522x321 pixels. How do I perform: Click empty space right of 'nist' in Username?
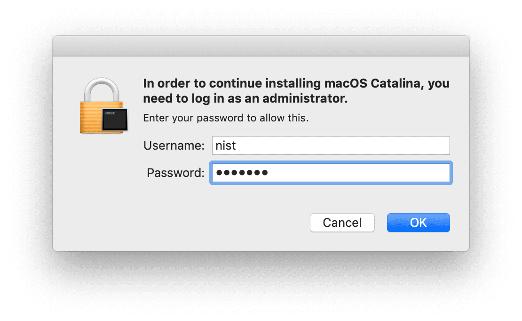(x=353, y=146)
